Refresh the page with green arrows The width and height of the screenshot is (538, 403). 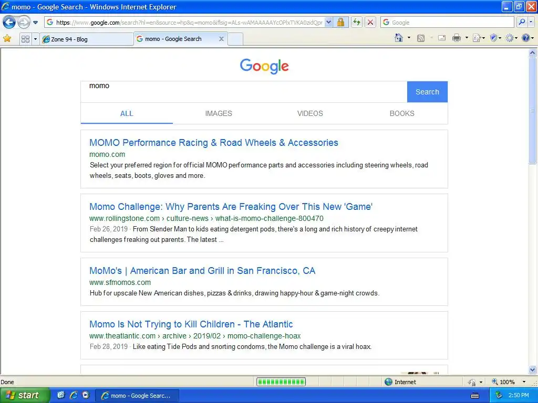[x=357, y=22]
